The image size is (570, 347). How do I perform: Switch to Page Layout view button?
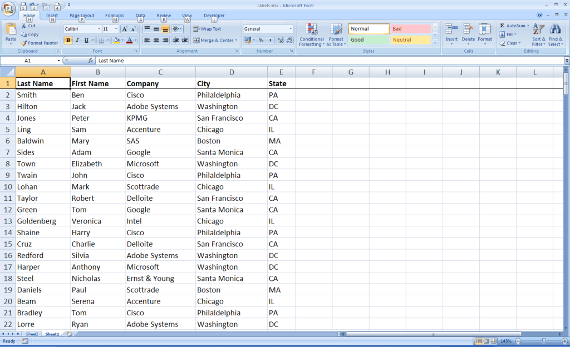[x=487, y=341]
